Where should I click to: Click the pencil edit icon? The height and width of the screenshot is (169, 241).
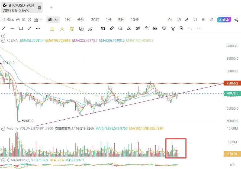point(187,20)
